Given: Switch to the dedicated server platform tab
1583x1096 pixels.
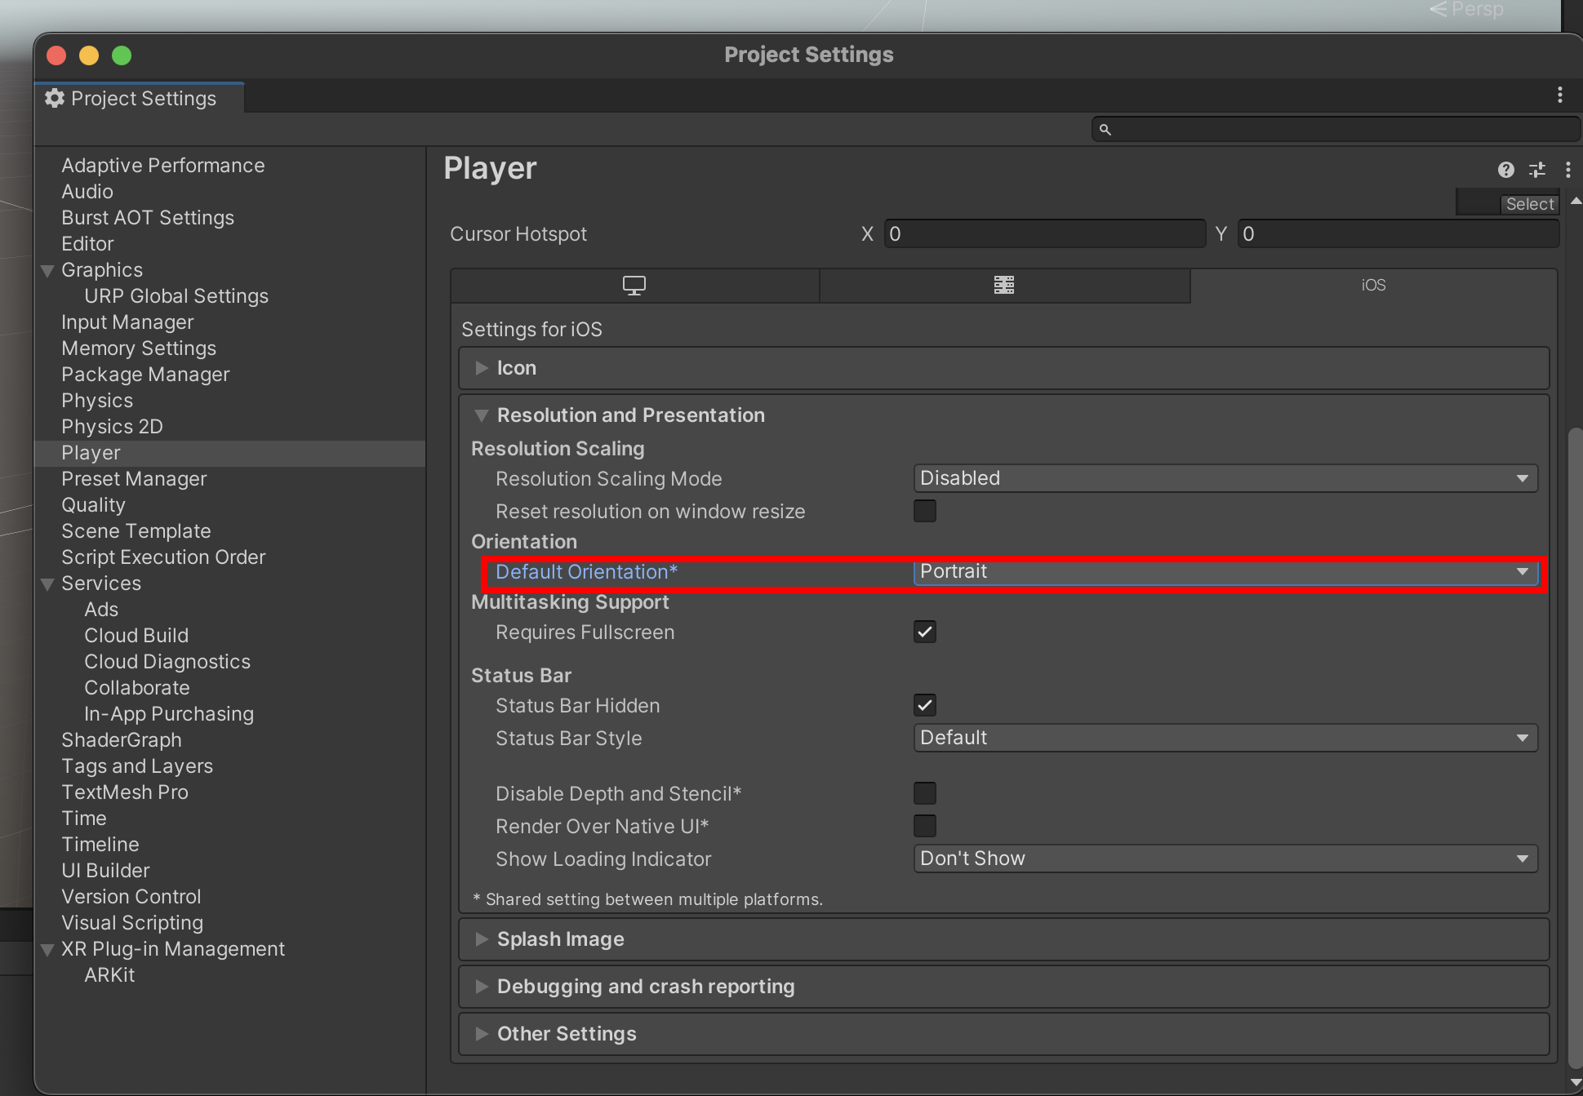Looking at the screenshot, I should [x=1003, y=286].
